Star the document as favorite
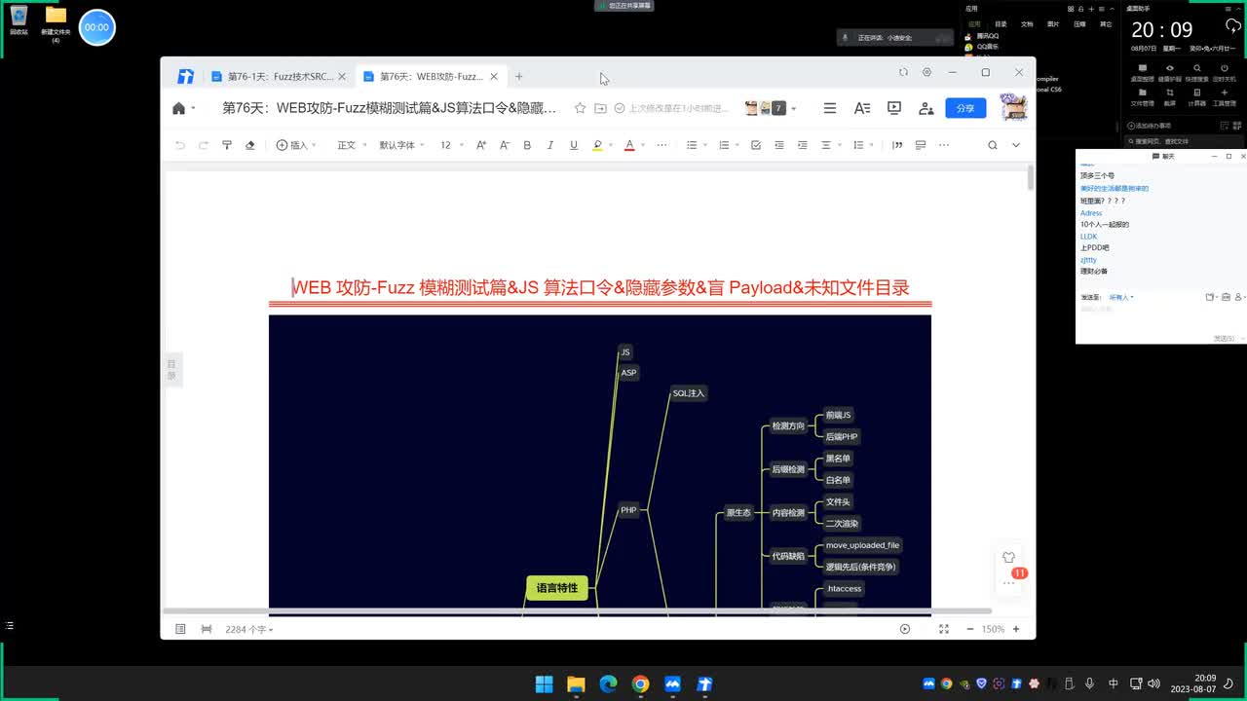This screenshot has width=1247, height=701. pyautogui.click(x=581, y=108)
